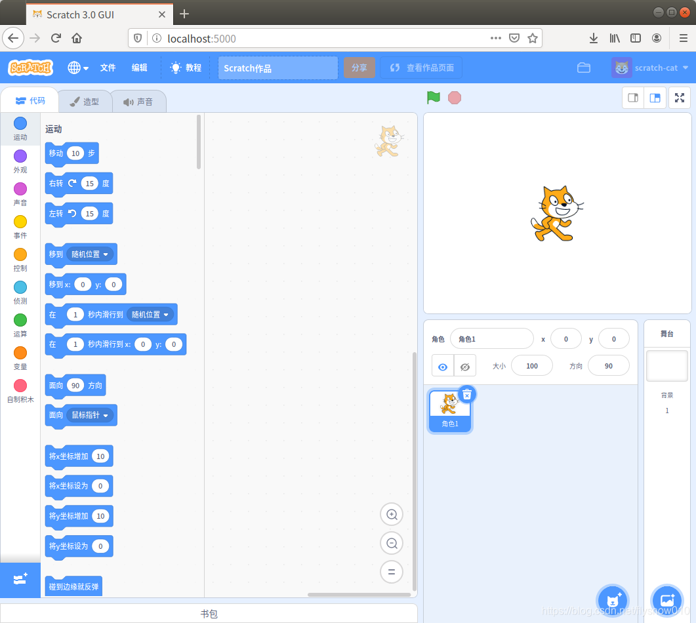The width and height of the screenshot is (696, 623).
Task: Open the Firefox hamburger menu
Action: click(x=683, y=38)
